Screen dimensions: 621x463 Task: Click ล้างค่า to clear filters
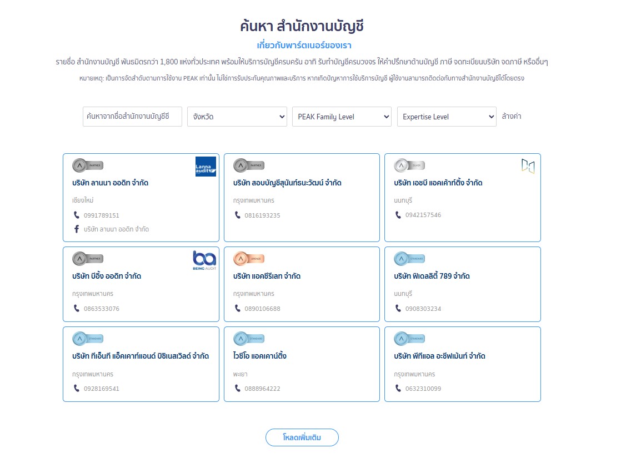[x=511, y=117]
